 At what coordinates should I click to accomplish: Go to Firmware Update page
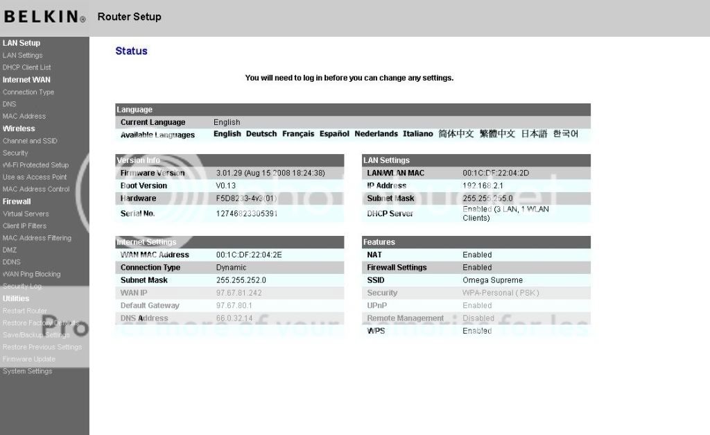(x=29, y=359)
